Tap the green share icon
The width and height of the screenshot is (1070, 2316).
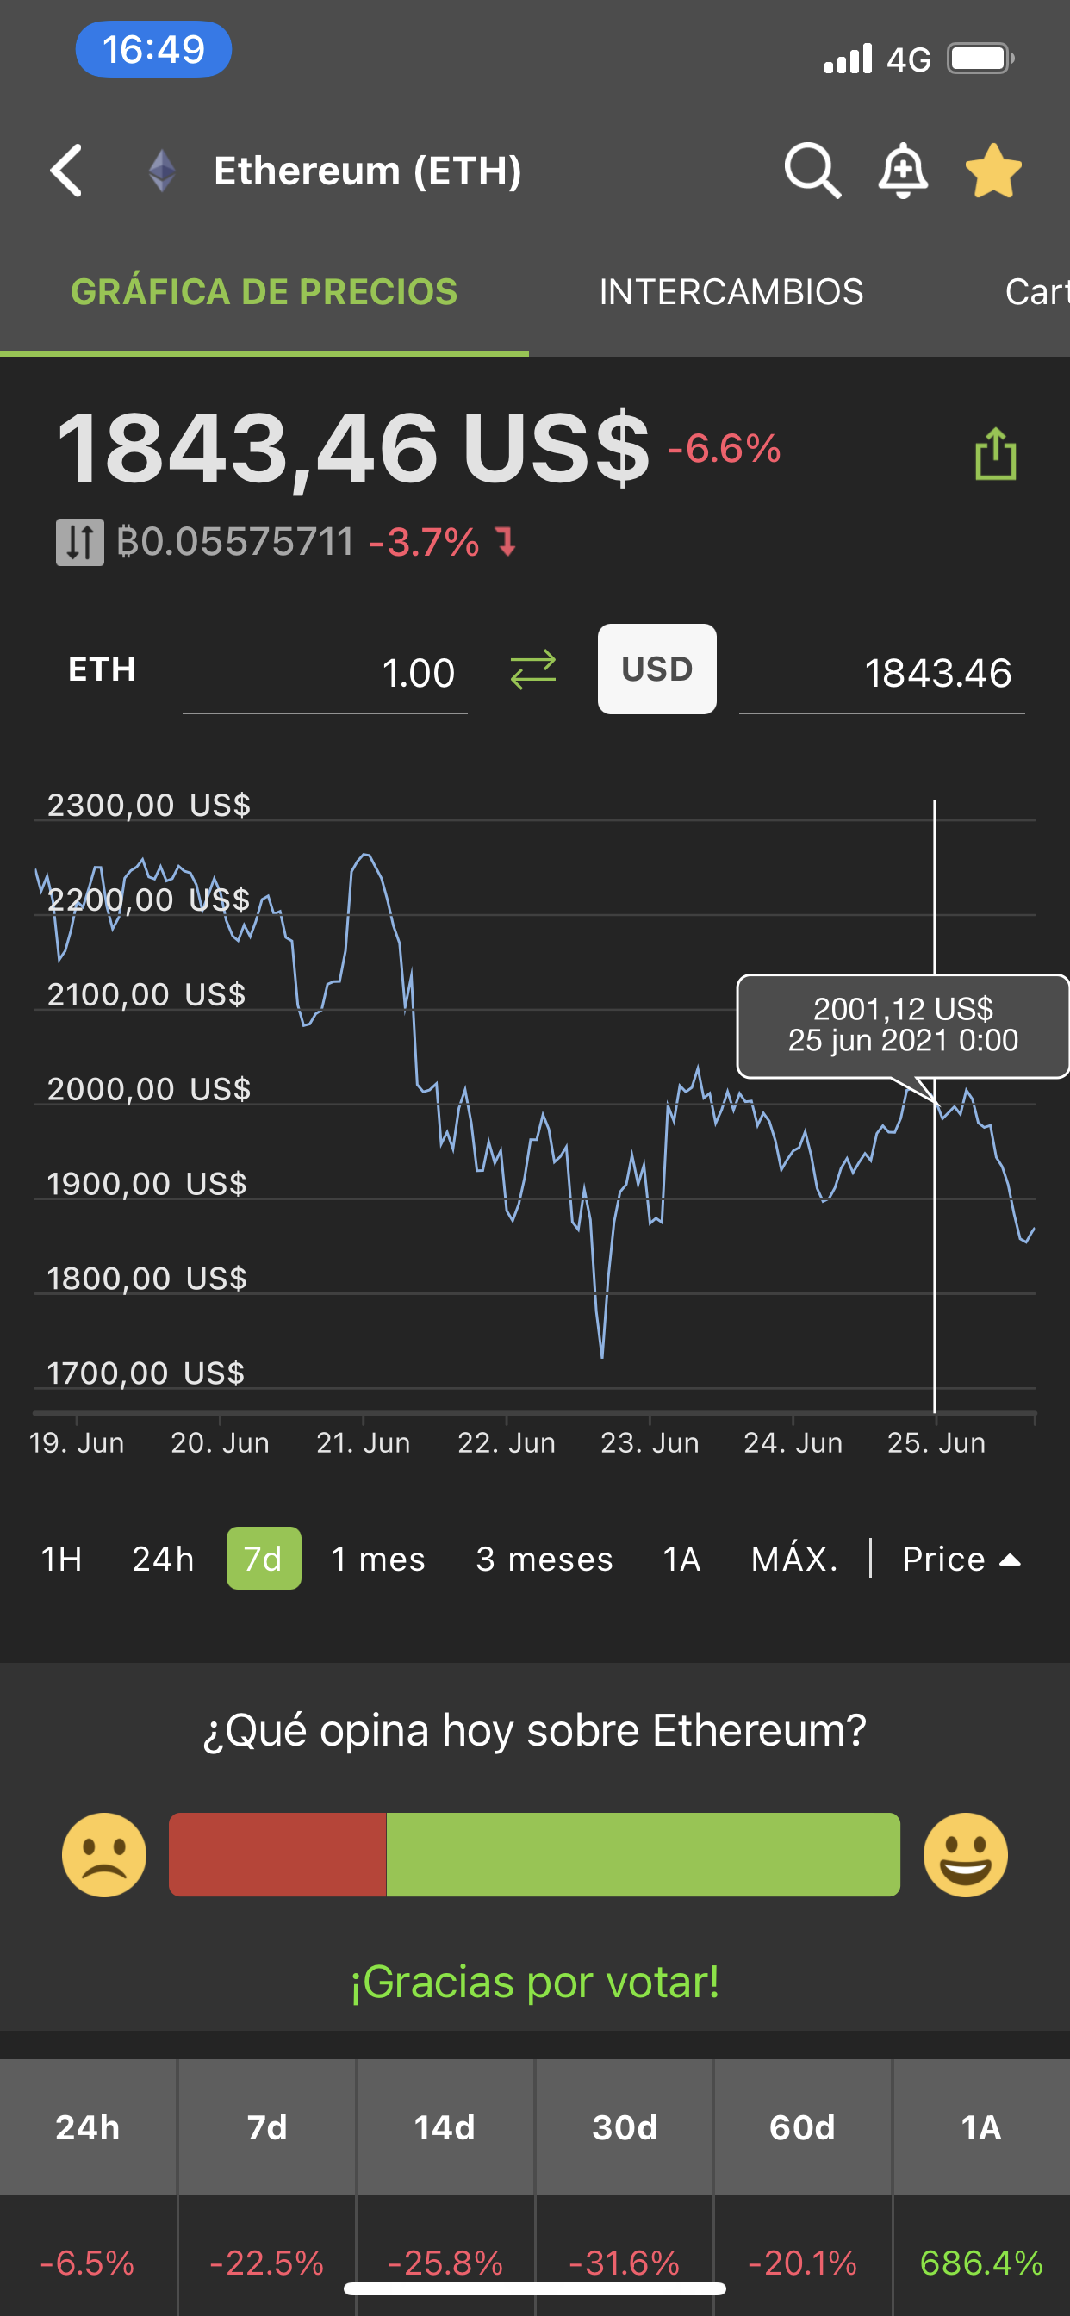(x=995, y=453)
